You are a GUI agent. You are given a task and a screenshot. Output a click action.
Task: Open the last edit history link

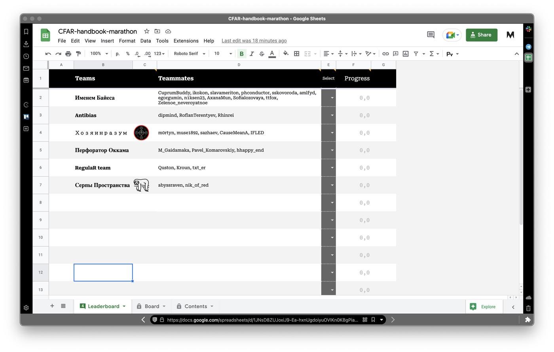[254, 41]
